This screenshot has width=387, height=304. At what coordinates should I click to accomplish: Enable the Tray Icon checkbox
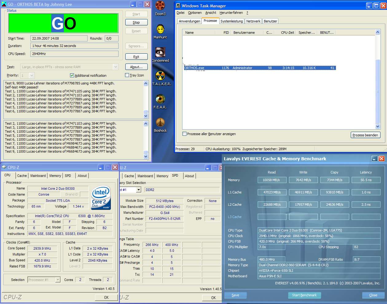coord(127,75)
